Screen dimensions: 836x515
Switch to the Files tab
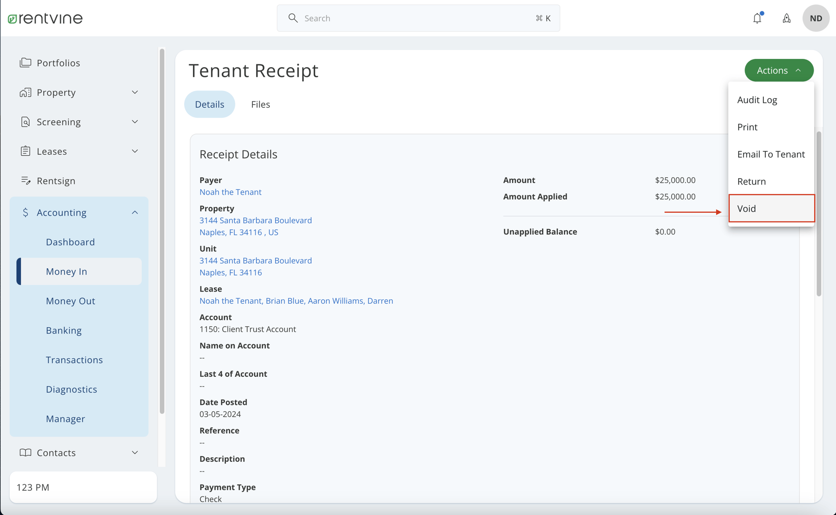tap(260, 104)
